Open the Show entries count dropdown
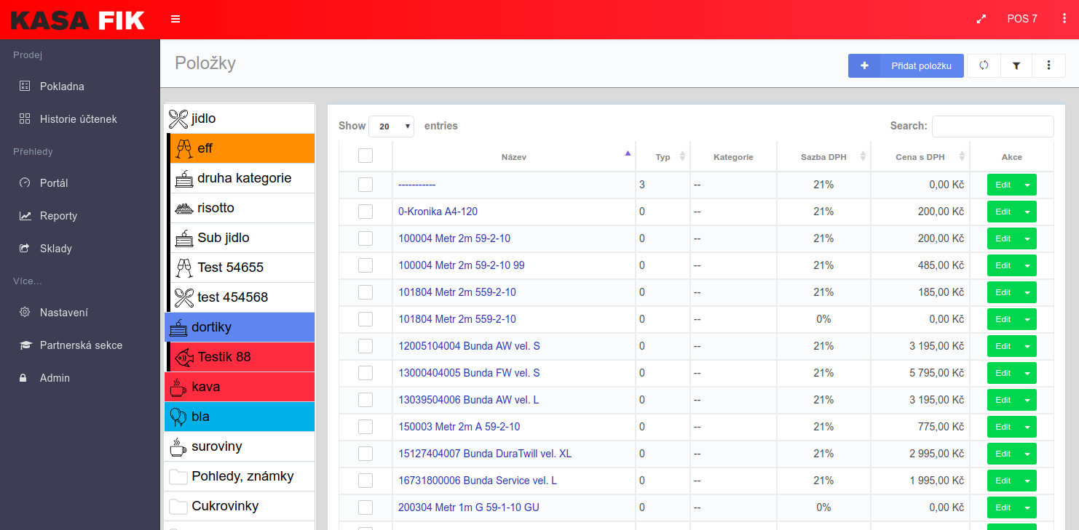The image size is (1079, 530). [391, 127]
